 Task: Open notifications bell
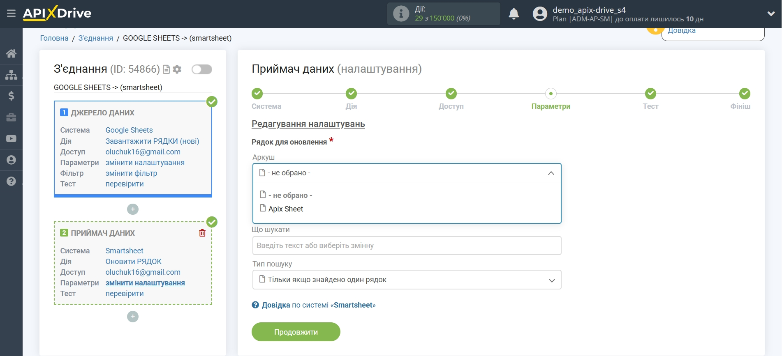click(514, 14)
